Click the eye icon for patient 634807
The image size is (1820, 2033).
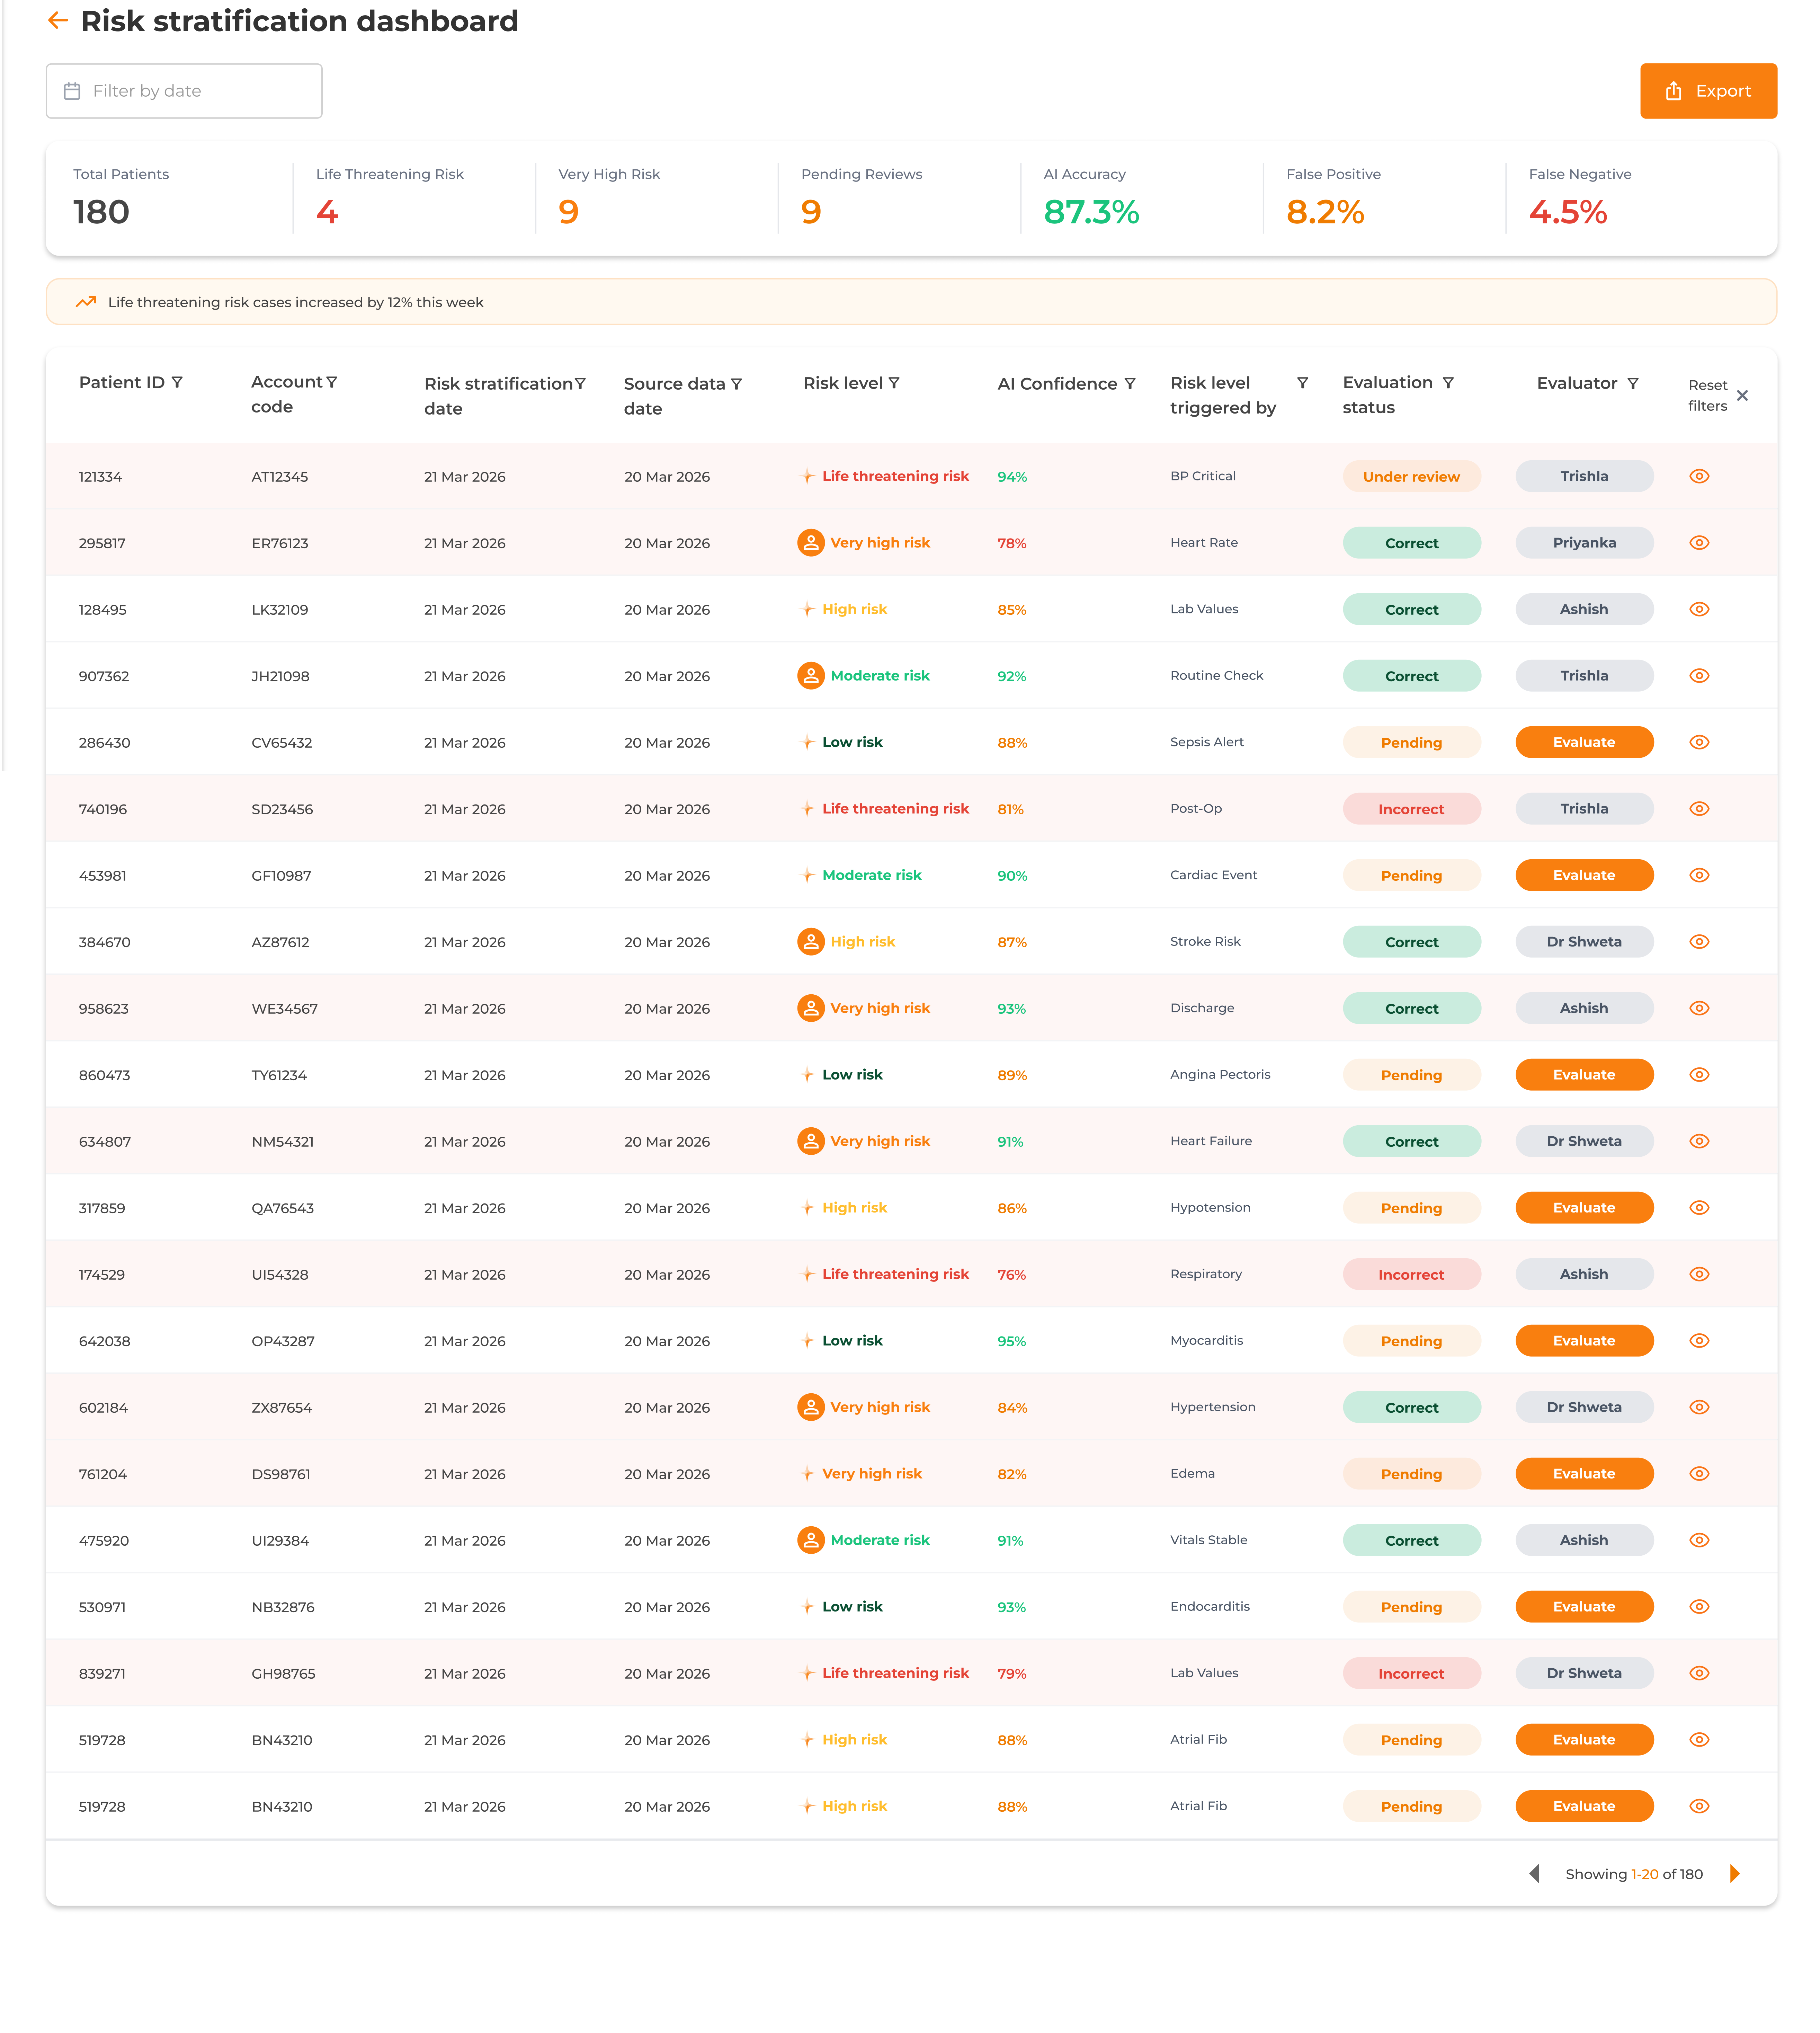pos(1699,1141)
